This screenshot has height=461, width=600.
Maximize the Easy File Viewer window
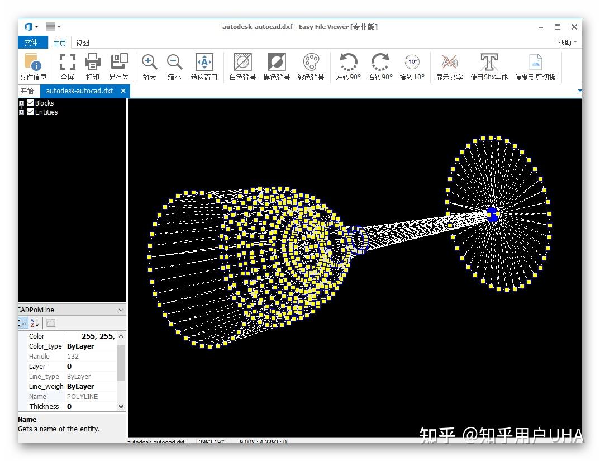pos(558,27)
